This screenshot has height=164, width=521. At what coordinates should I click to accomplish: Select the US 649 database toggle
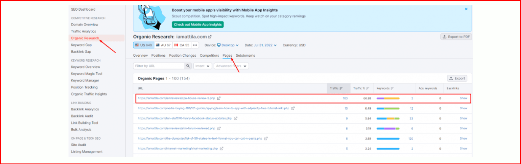pyautogui.click(x=143, y=45)
